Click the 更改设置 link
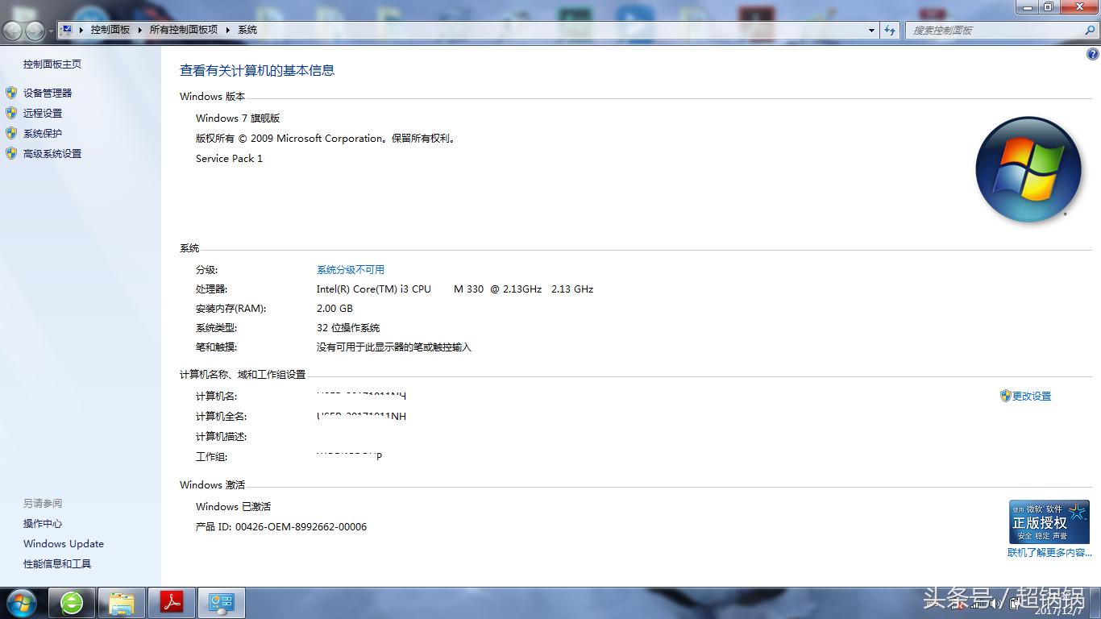Image resolution: width=1101 pixels, height=619 pixels. pyautogui.click(x=1031, y=396)
